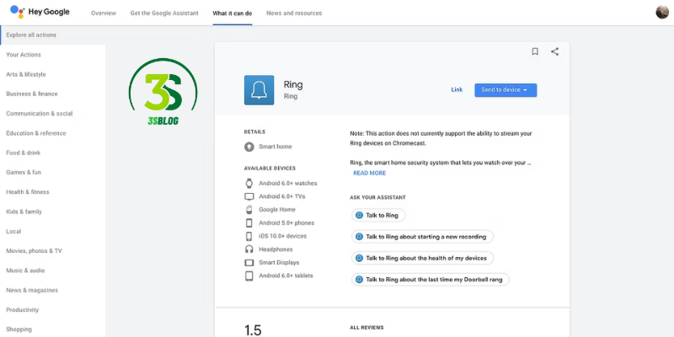
Task: Select the Talk to Ring suggestion chip
Action: coord(378,216)
